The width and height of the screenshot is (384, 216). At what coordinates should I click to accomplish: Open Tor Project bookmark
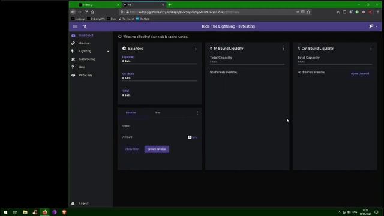(x=127, y=19)
